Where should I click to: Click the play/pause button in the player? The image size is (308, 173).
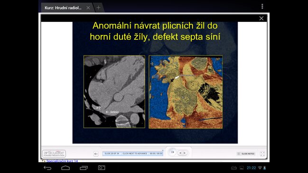(x=172, y=152)
